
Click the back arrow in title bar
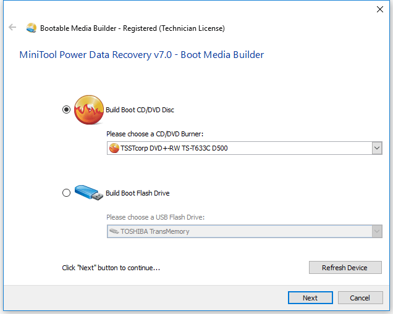click(12, 27)
